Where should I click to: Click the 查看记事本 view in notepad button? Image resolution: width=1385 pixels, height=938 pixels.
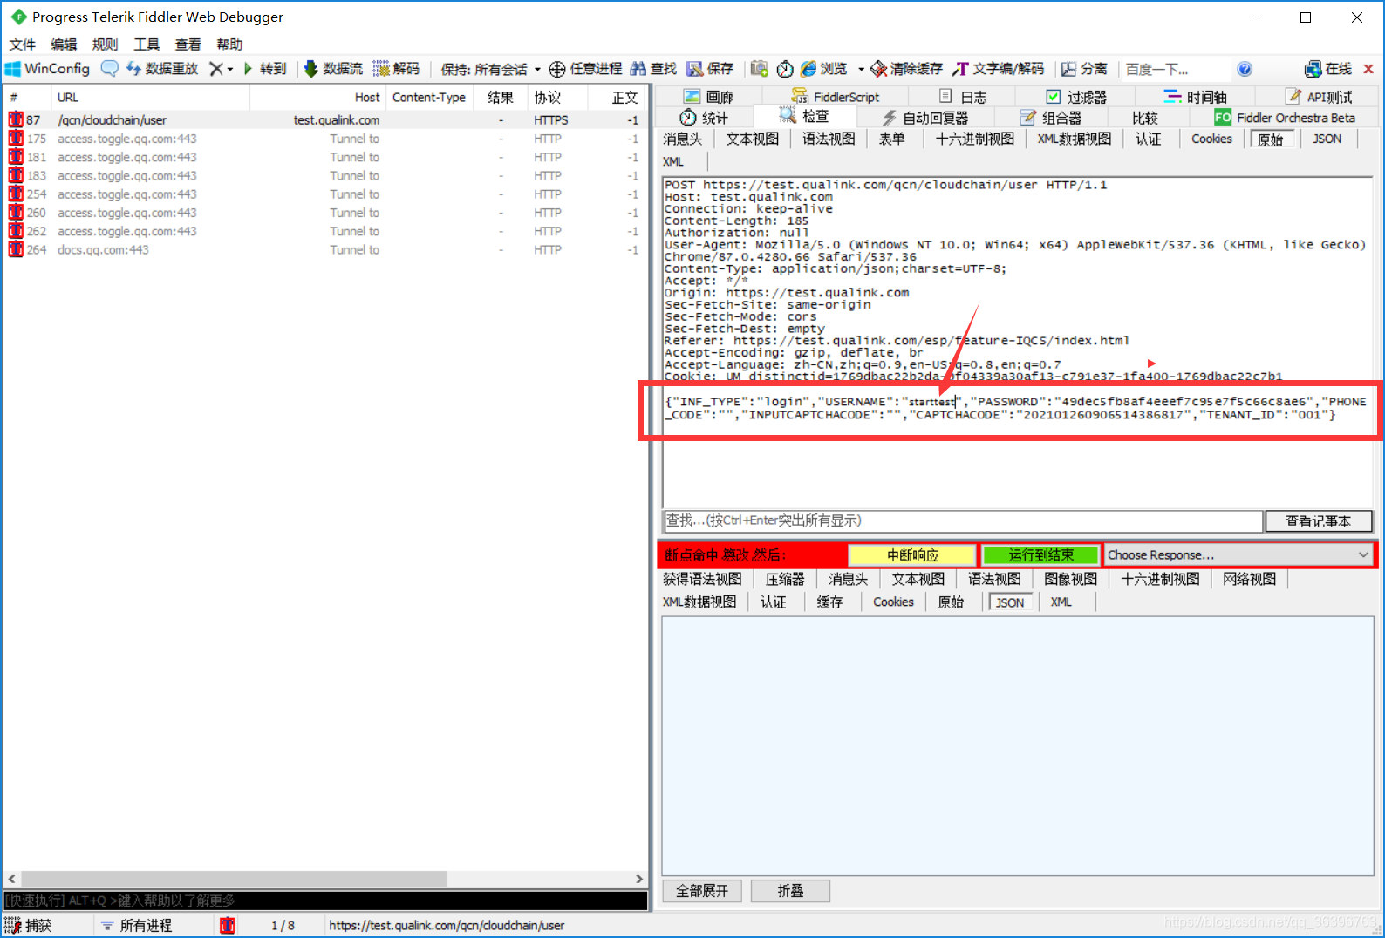click(1318, 520)
